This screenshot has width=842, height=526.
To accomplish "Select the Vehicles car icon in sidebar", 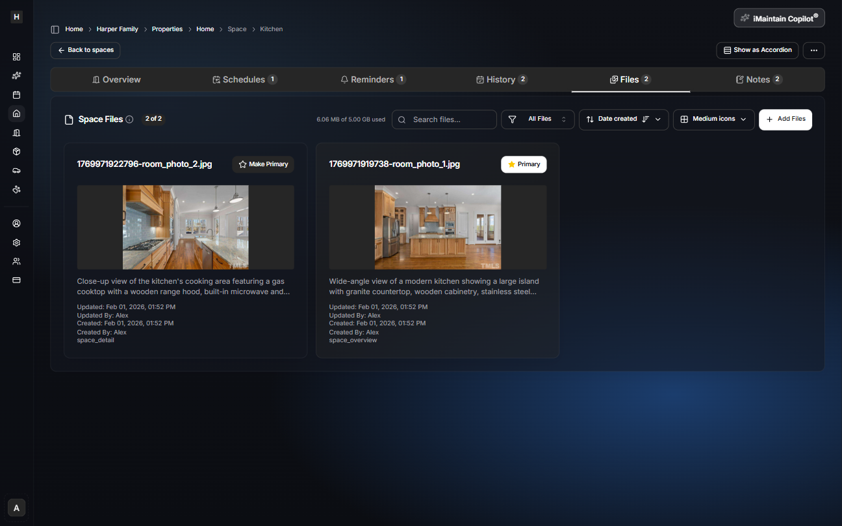I will (x=16, y=170).
